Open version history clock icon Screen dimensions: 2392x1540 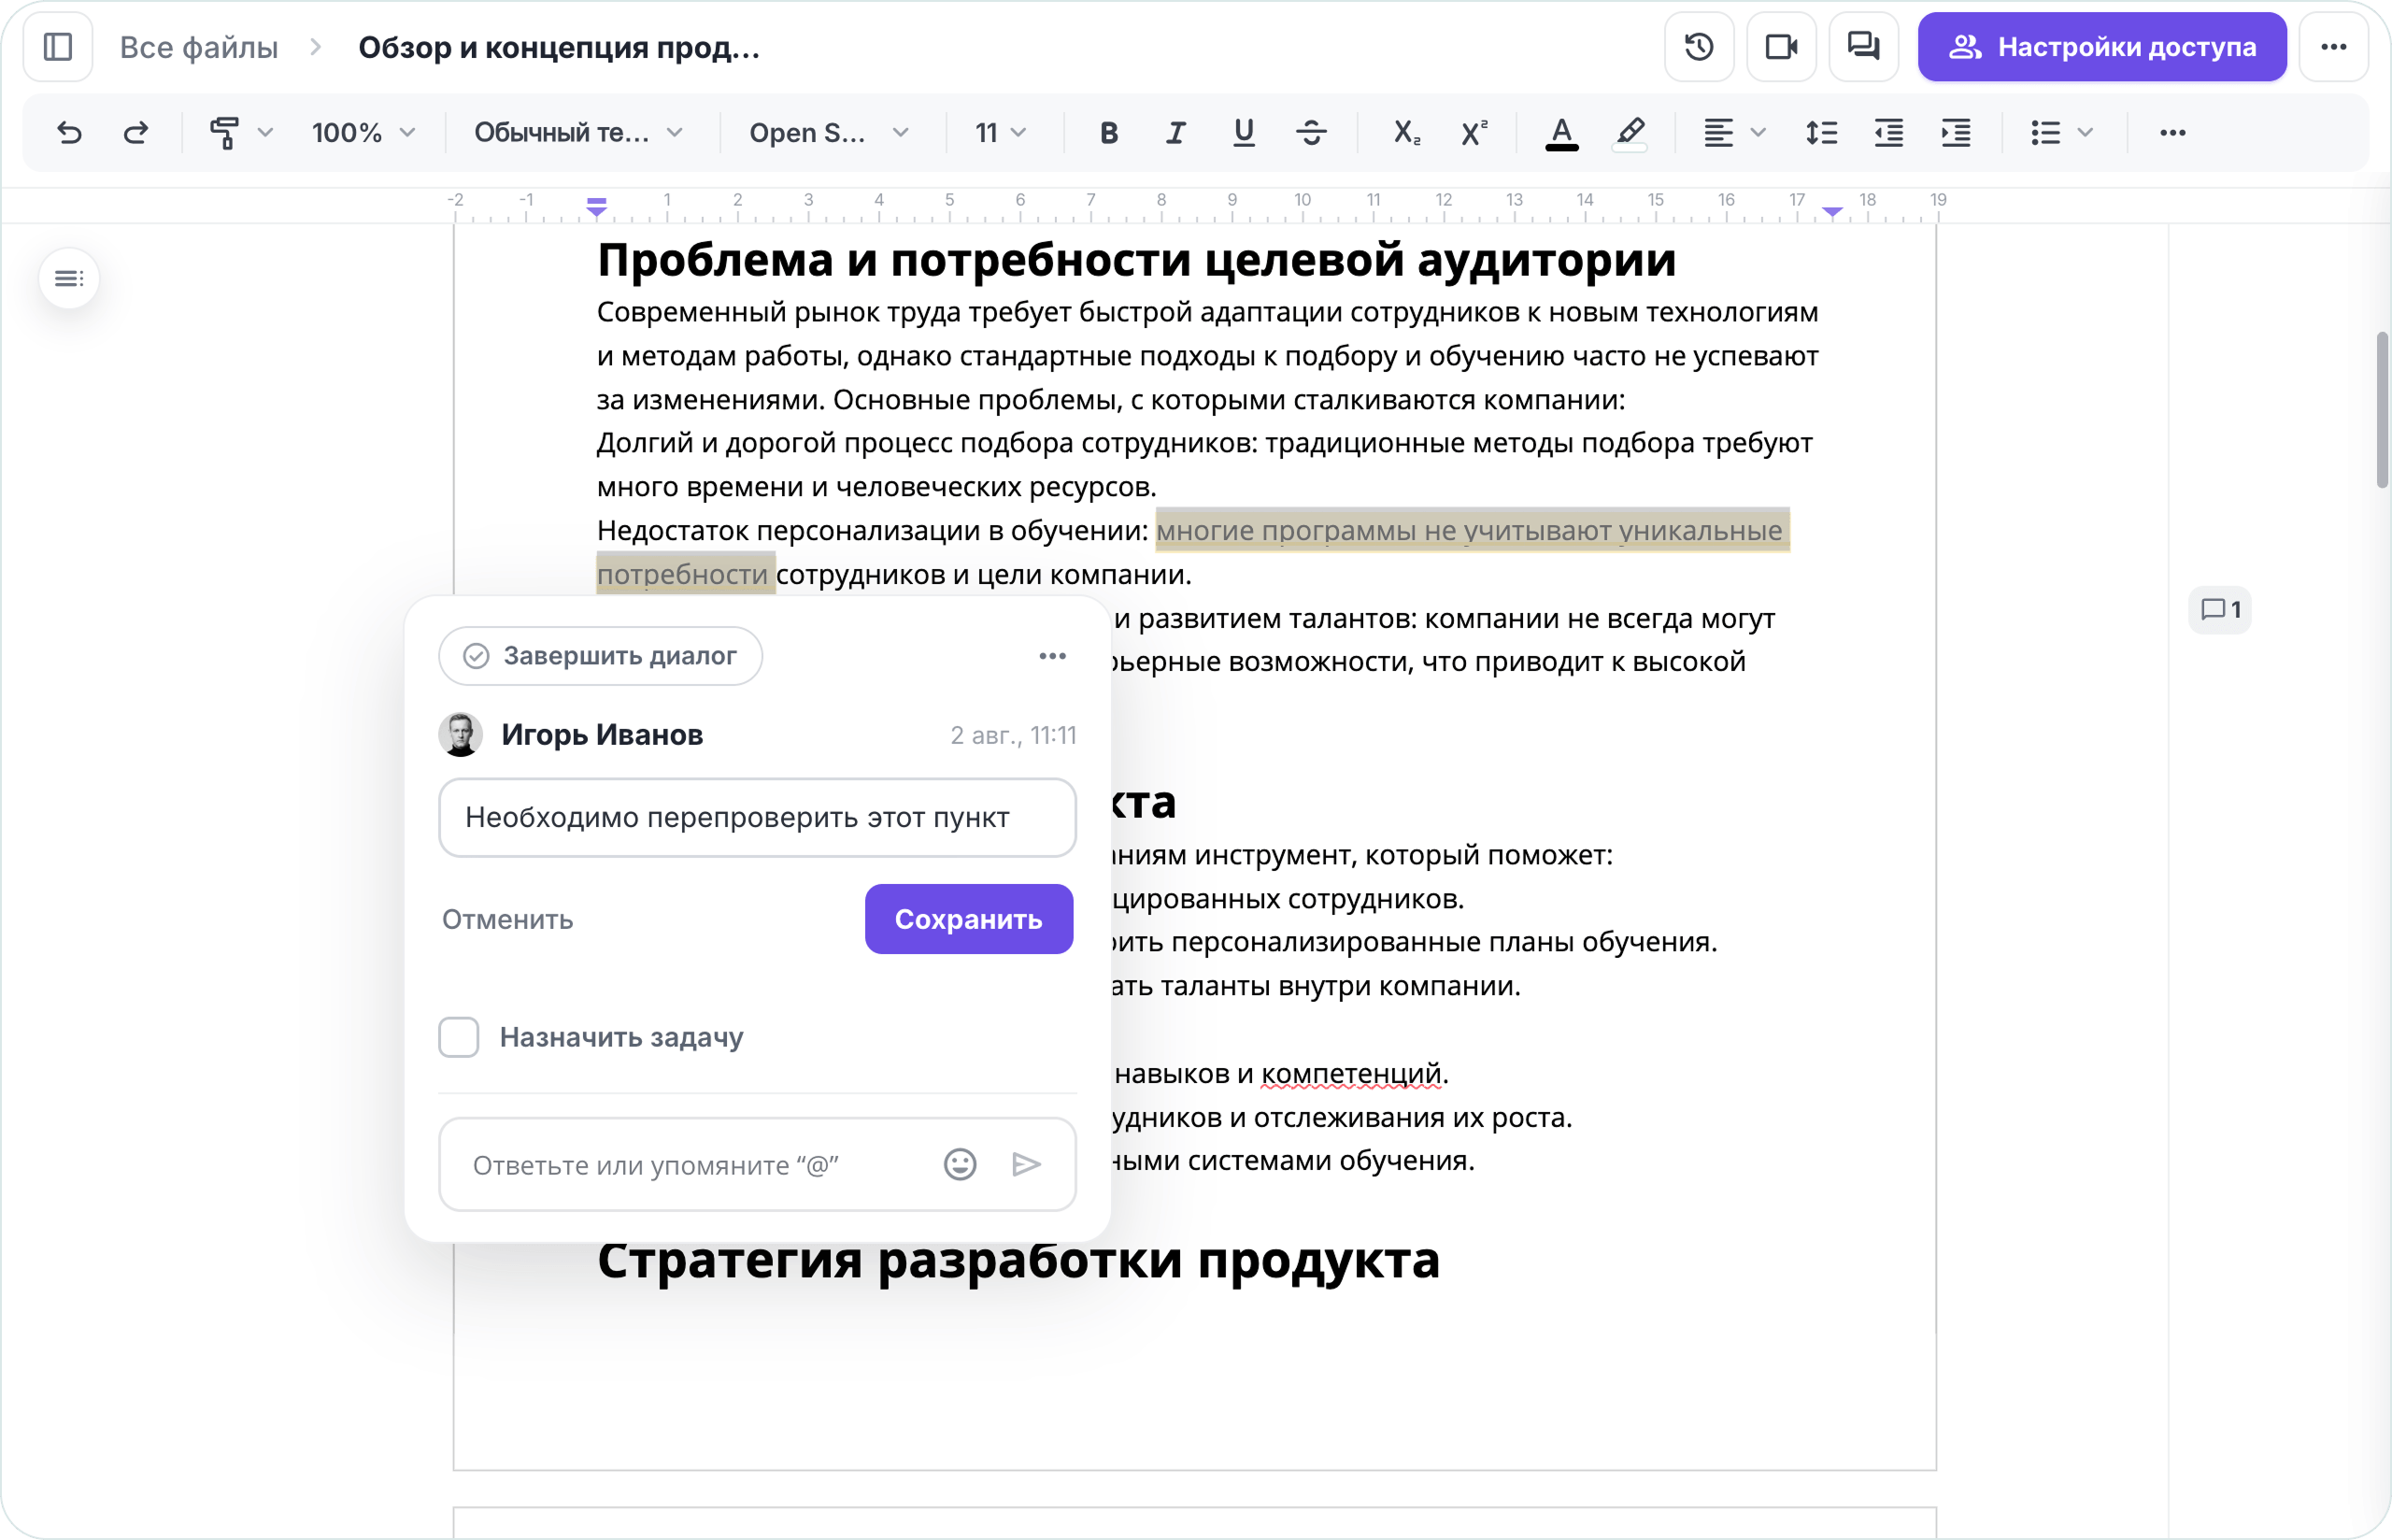[1699, 47]
